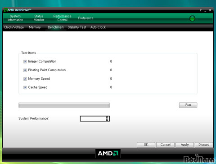Click the AMD logo at the bottom
This screenshot has width=216, height=164.
point(108,153)
